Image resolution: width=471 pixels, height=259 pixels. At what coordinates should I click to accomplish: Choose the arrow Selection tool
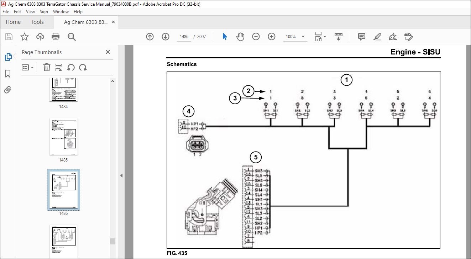pyautogui.click(x=225, y=37)
